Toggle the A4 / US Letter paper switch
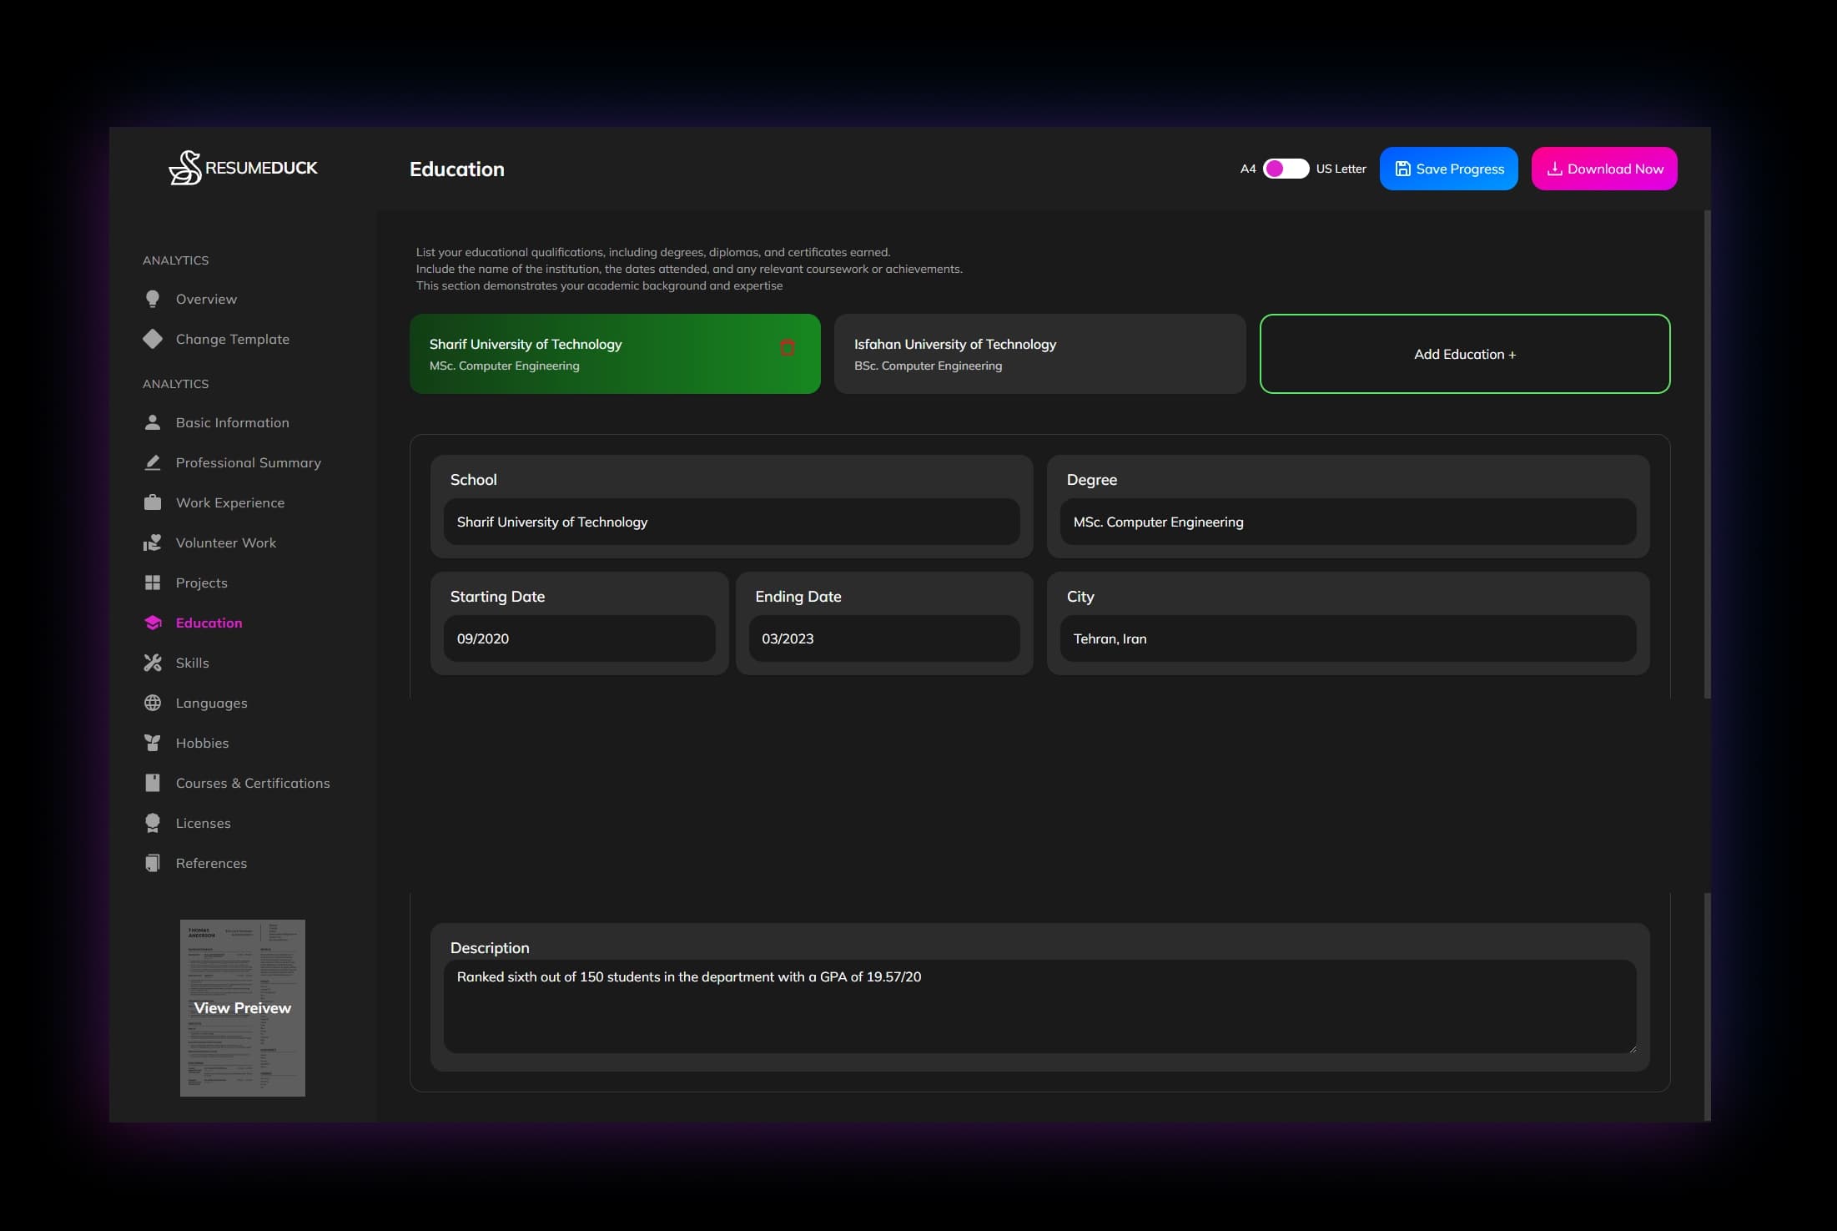 click(x=1286, y=169)
